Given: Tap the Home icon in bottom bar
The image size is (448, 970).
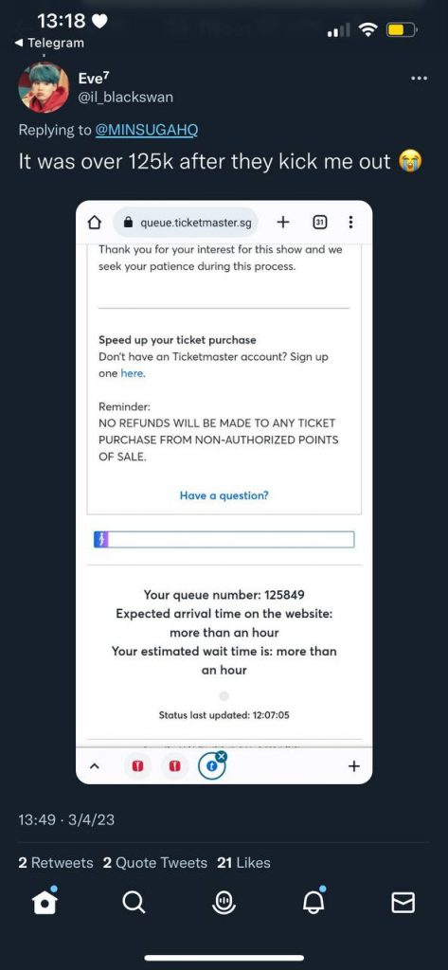Looking at the screenshot, I should click(x=45, y=902).
